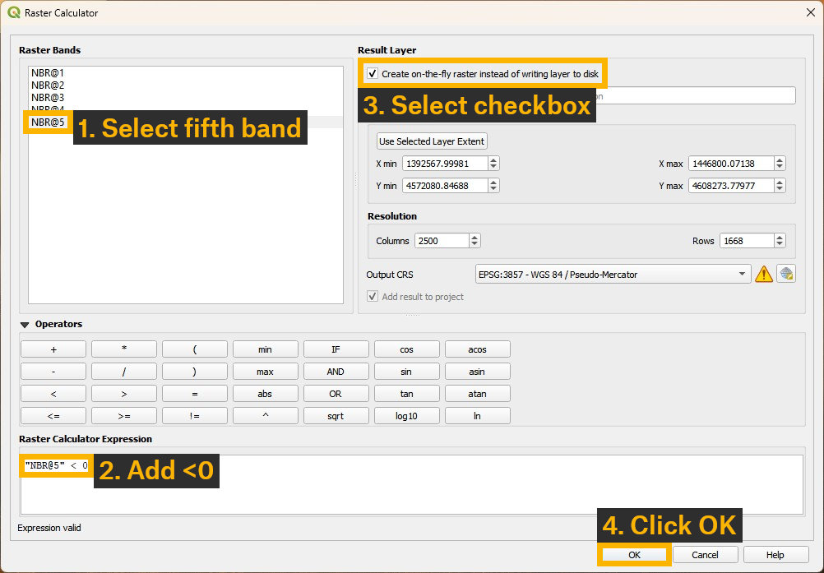Click the Y max value field
This screenshot has height=573, width=824.
731,186
